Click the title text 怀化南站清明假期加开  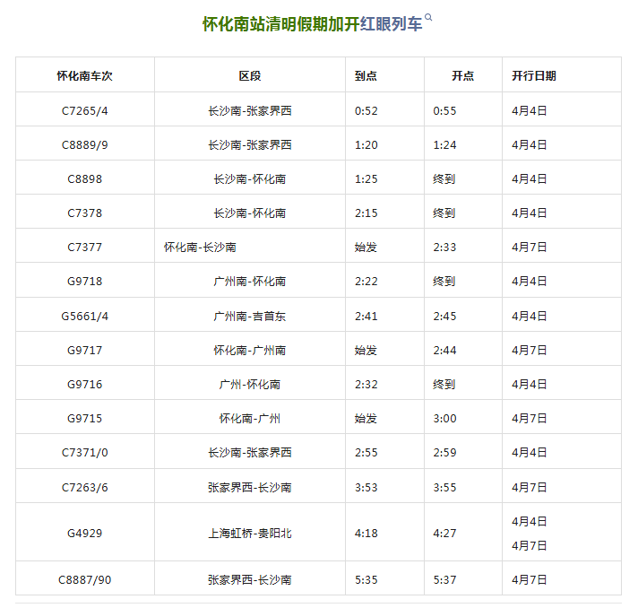(x=280, y=24)
